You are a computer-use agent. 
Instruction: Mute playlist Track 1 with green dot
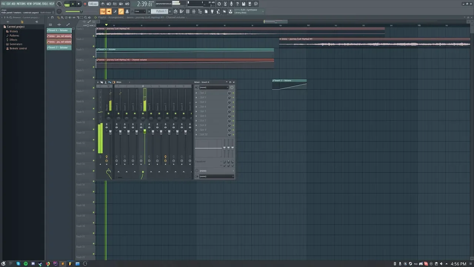click(x=94, y=36)
